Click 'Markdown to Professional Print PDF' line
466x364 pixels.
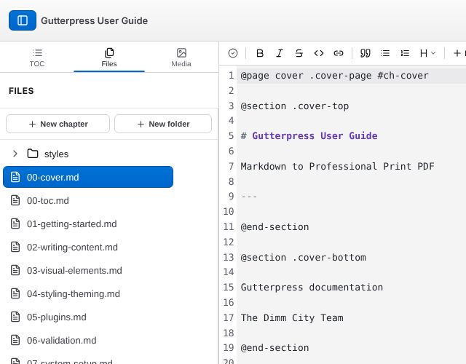tap(337, 166)
